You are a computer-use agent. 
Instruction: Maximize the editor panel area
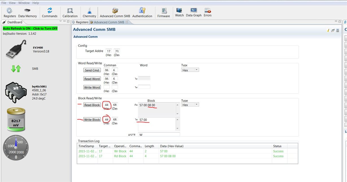[340, 21]
